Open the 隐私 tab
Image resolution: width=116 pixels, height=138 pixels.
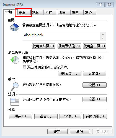(x=37, y=13)
